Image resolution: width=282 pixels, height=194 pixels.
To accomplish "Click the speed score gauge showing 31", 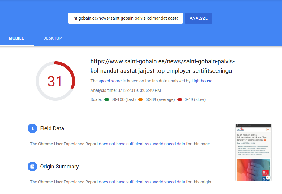I will tap(55, 81).
